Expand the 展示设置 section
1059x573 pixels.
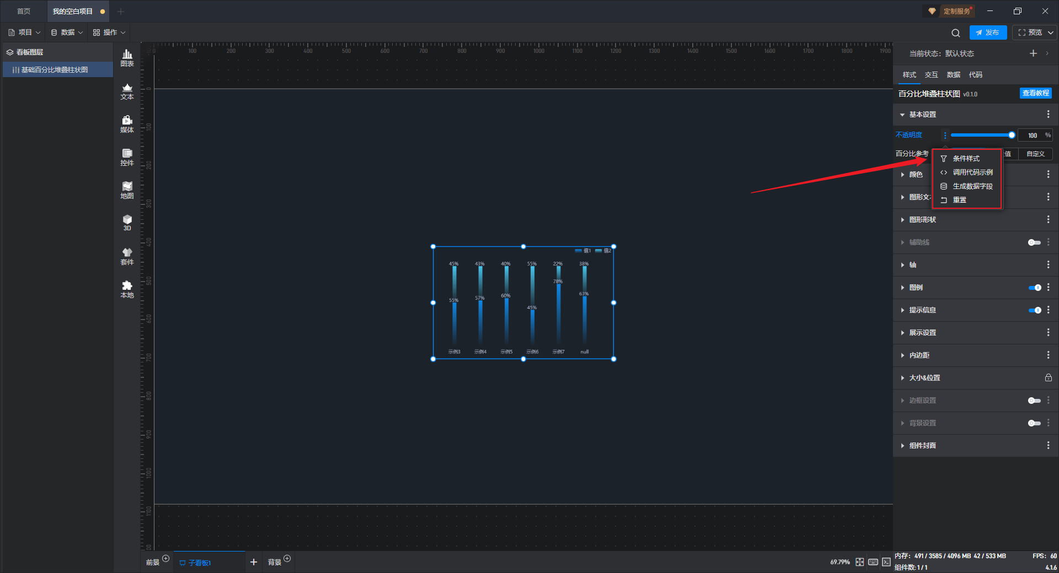pos(902,333)
